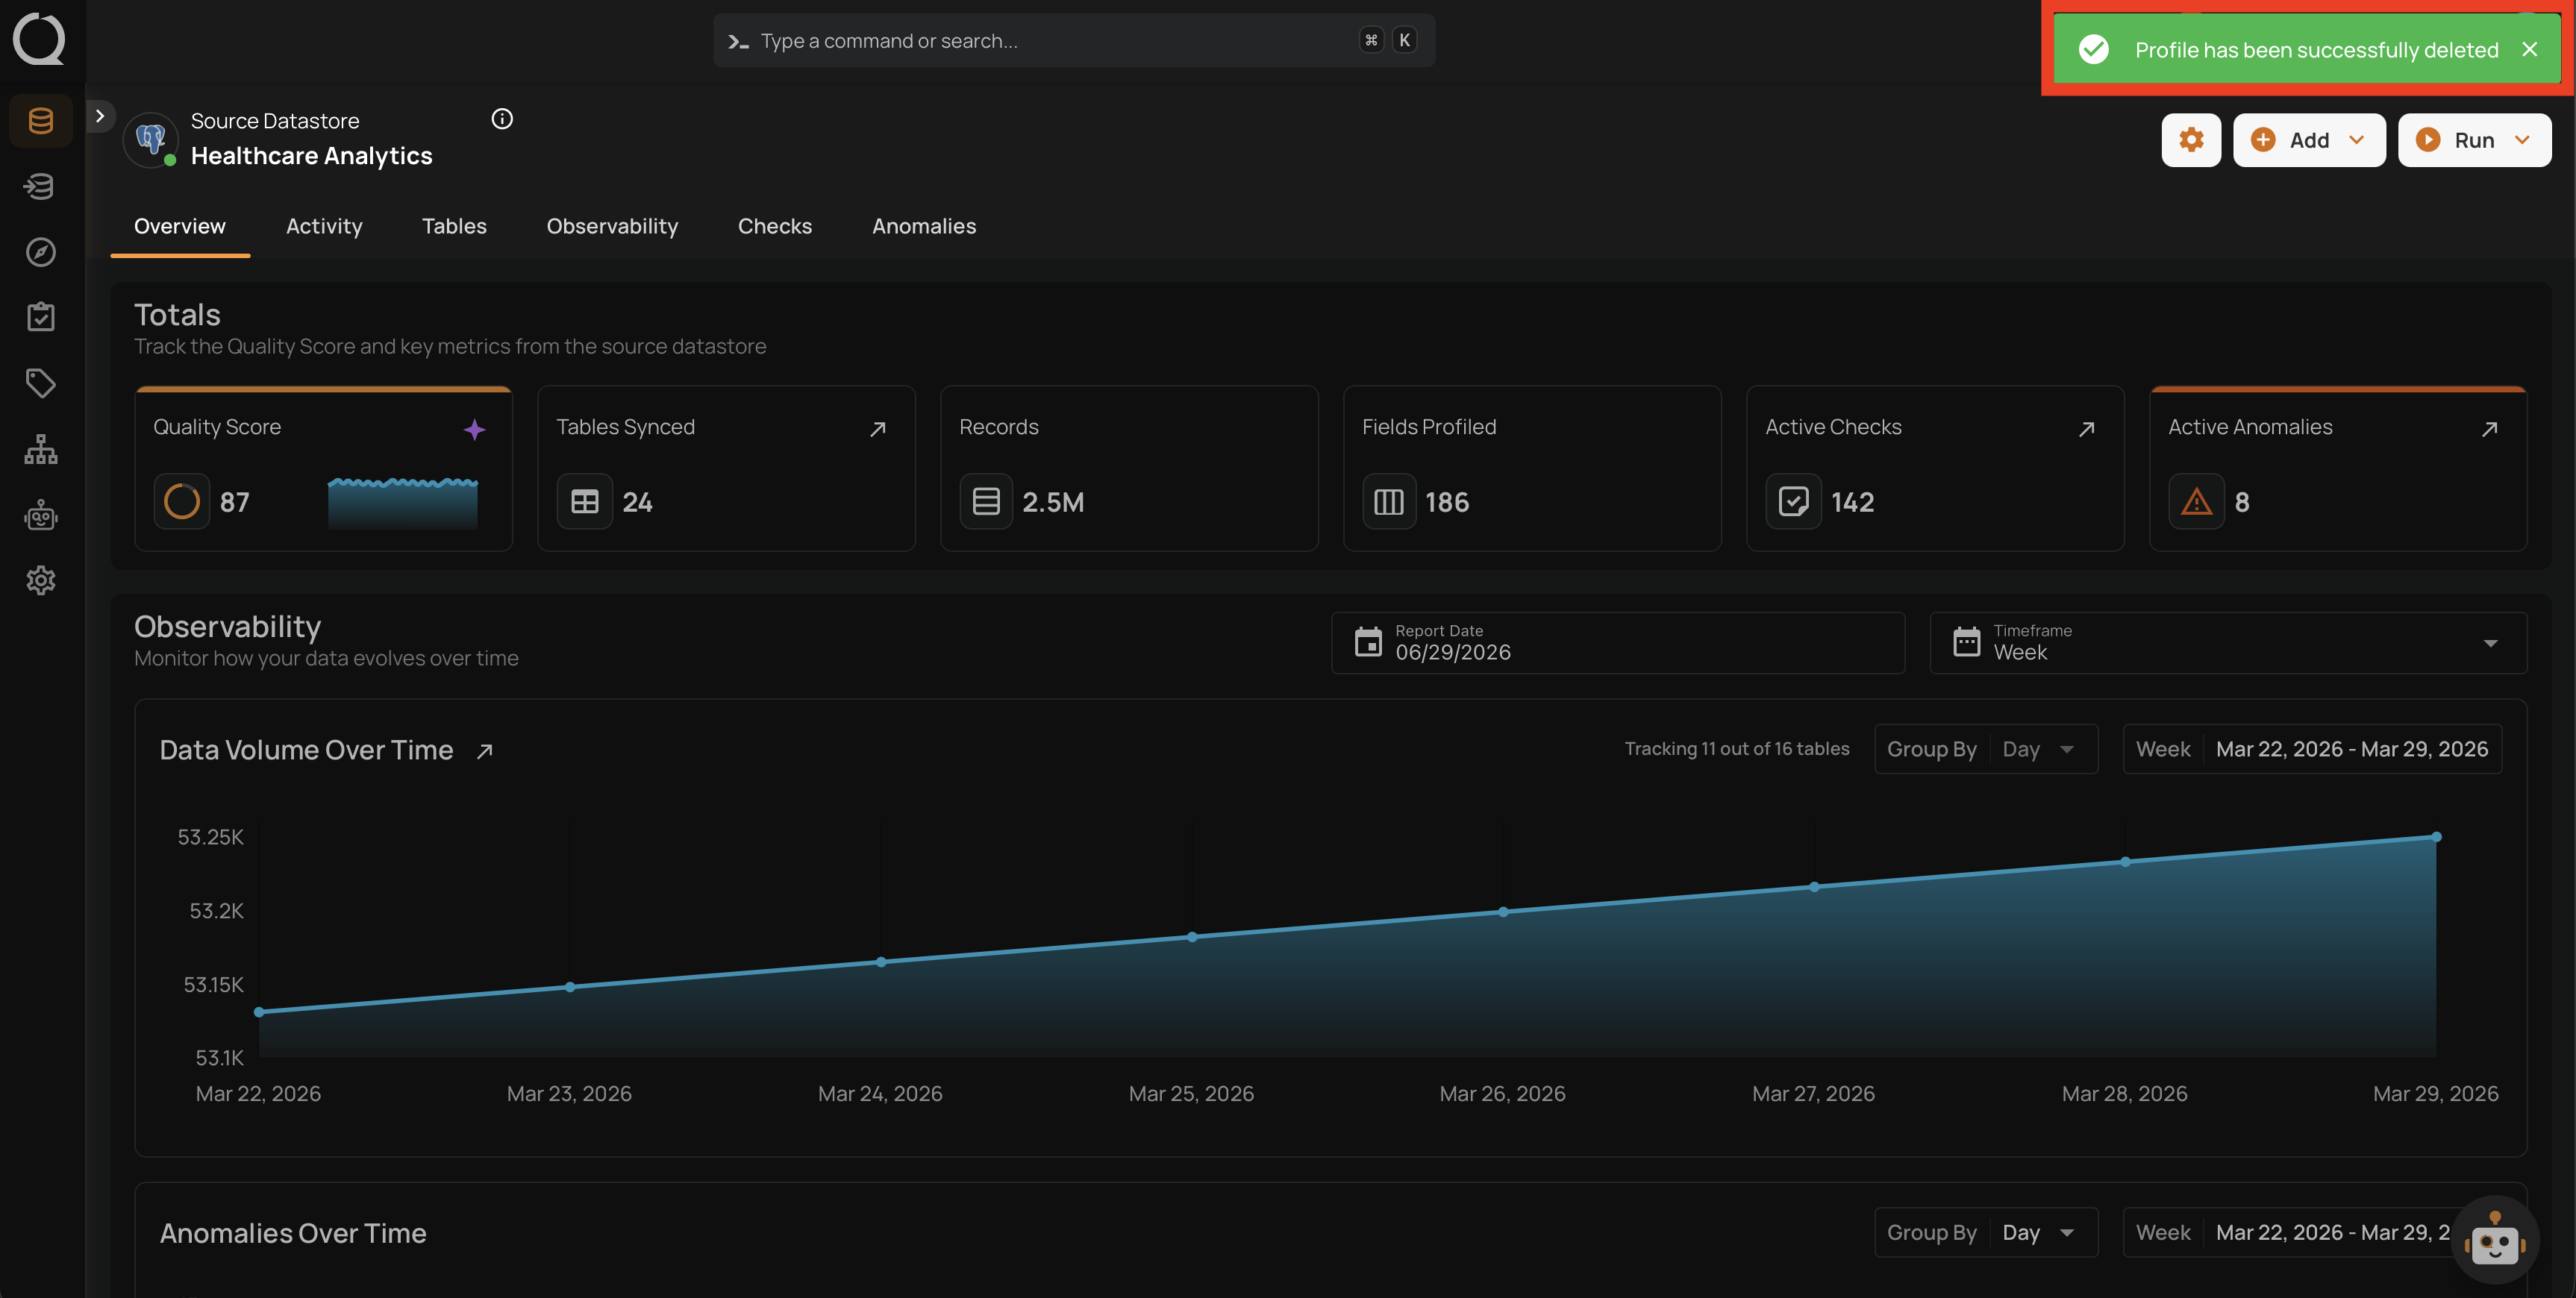
Task: Open the chatbot assistant robot button
Action: [x=2495, y=1240]
